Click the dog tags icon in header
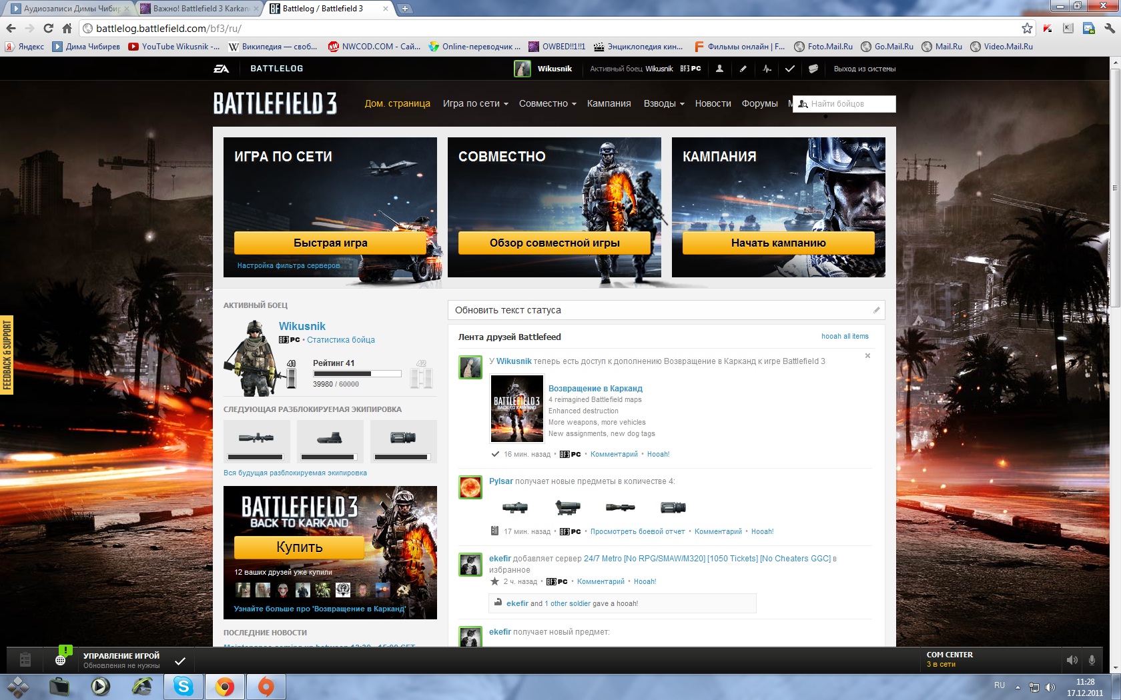1121x700 pixels. click(x=813, y=69)
